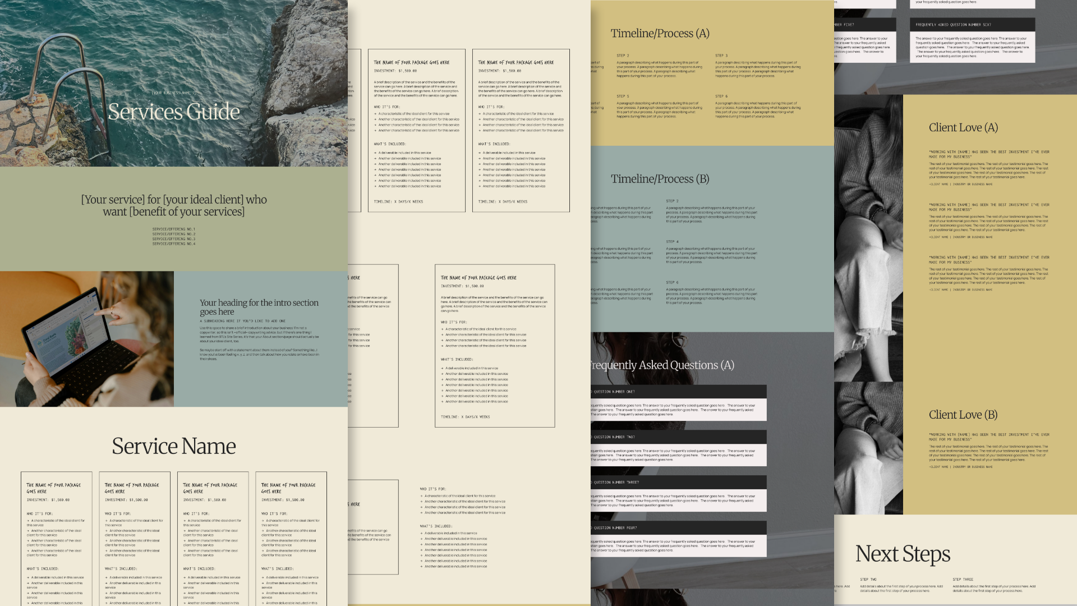Screen dimensions: 1077x606
Task: Select the Client Love (A) heading
Action: tap(963, 127)
